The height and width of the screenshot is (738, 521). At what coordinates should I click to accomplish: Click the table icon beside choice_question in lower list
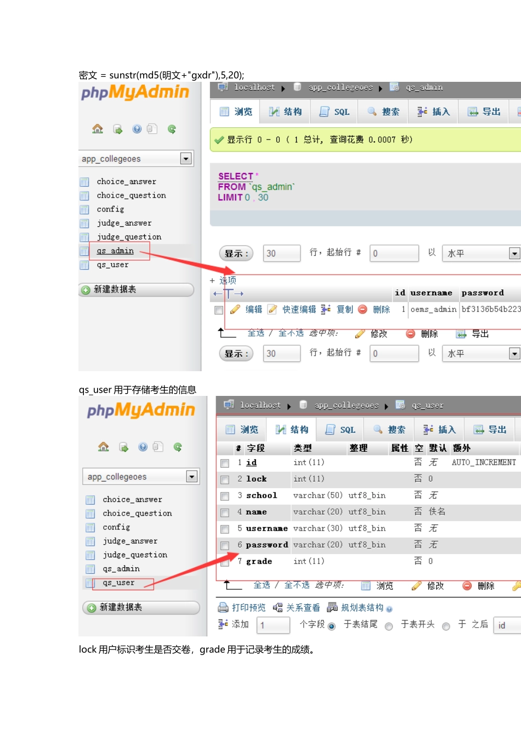90,513
